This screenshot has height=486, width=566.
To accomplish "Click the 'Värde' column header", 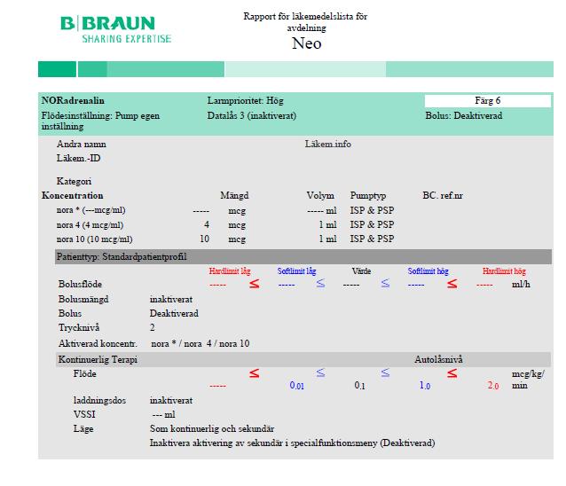I will pyautogui.click(x=361, y=271).
